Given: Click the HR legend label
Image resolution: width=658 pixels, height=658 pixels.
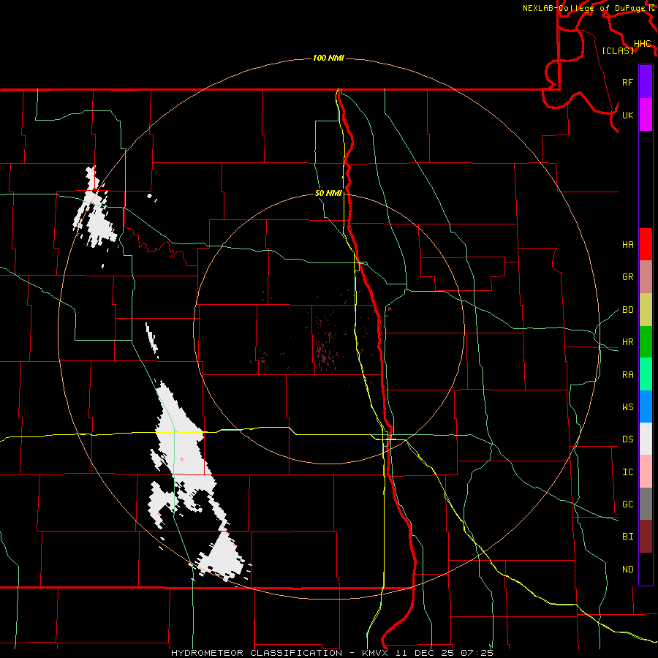Looking at the screenshot, I should click(628, 342).
